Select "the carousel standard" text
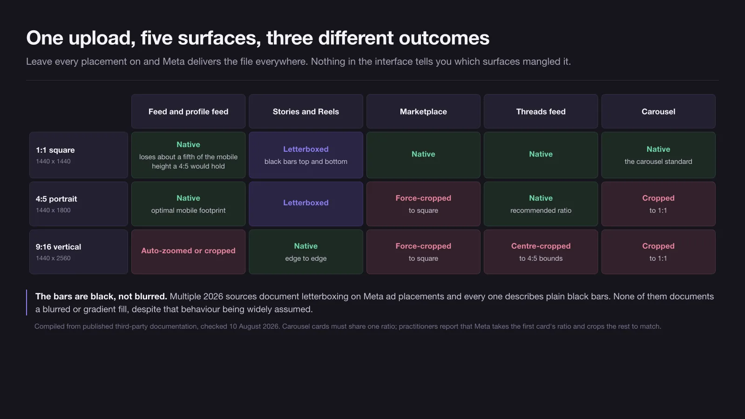745x419 pixels. 658,162
